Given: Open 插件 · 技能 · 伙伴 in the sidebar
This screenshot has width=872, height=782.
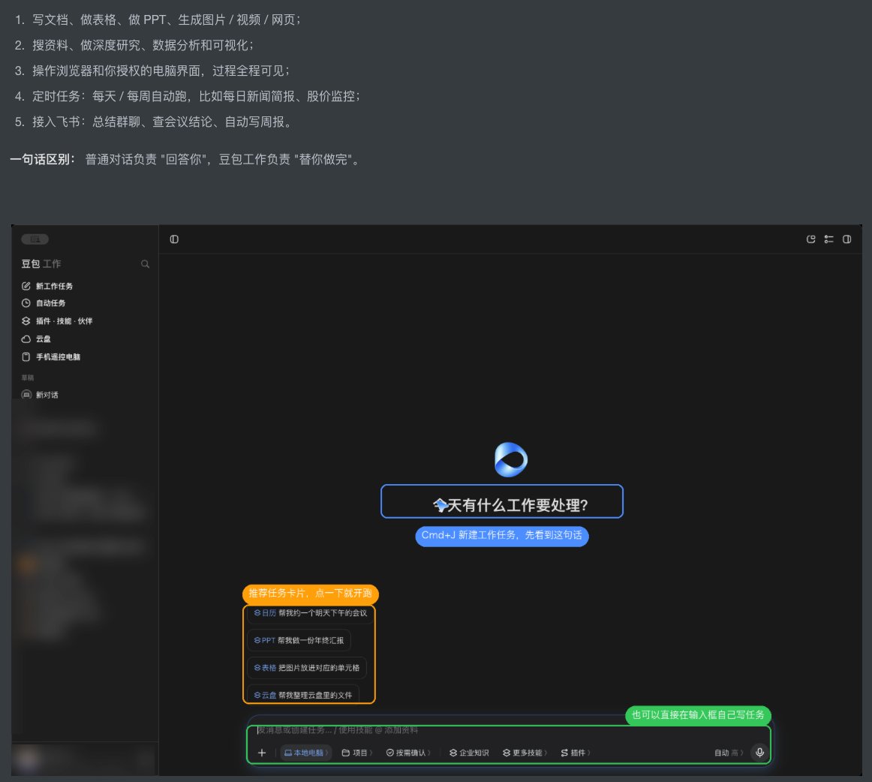Looking at the screenshot, I should pos(57,321).
